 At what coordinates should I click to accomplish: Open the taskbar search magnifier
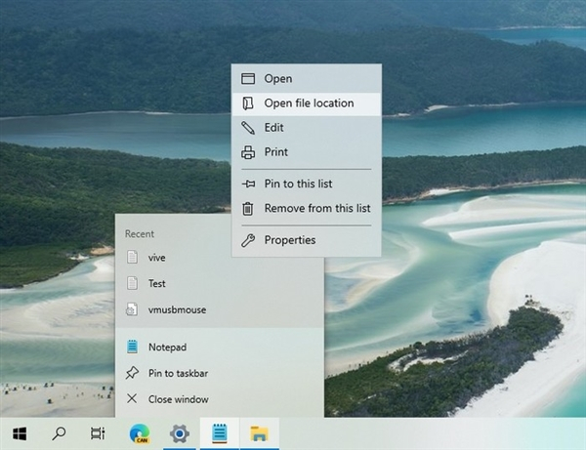pyautogui.click(x=59, y=432)
